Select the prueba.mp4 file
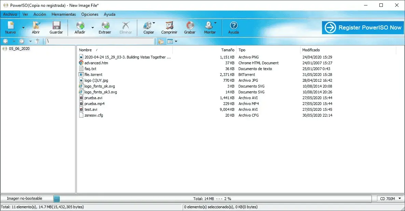This screenshot has width=405, height=211. tap(95, 104)
